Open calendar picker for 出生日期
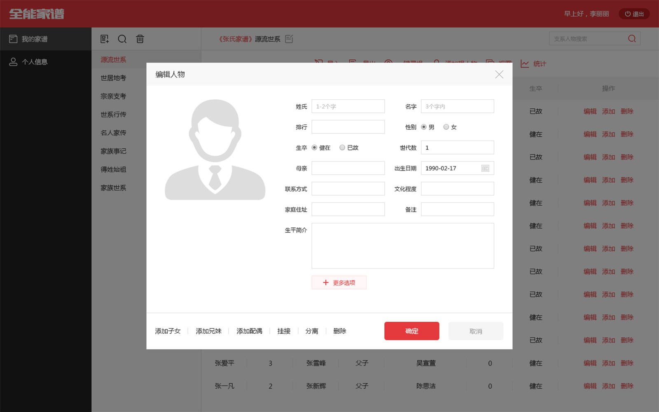 485,168
